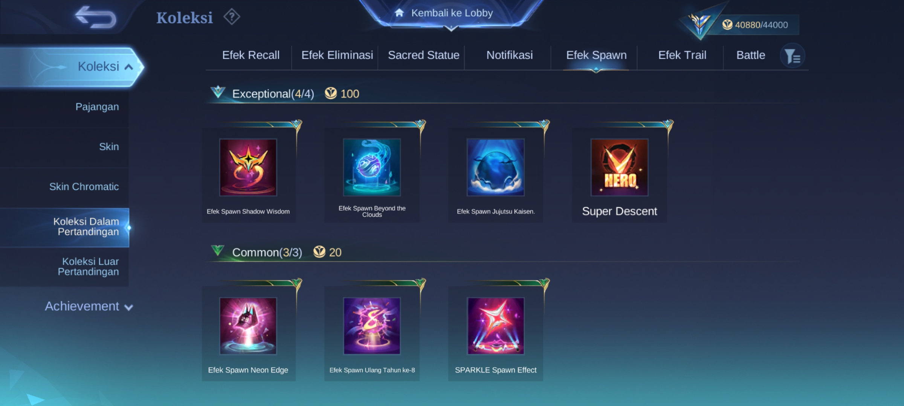Select the Efek Spawn Neon Edge icon
Viewport: 904px width, 406px height.
point(248,326)
